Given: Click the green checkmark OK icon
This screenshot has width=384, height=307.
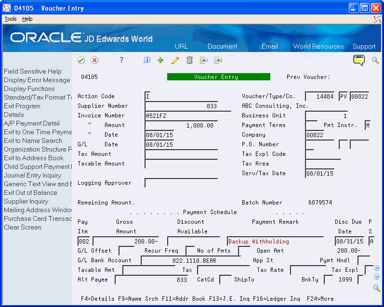Looking at the screenshot, I should pos(81,60).
